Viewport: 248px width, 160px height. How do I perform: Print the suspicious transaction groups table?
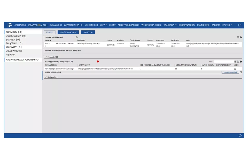point(241,62)
